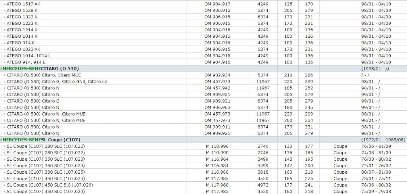Click the icon beside Citaro N OM 906.963 row

click(x=4, y=108)
